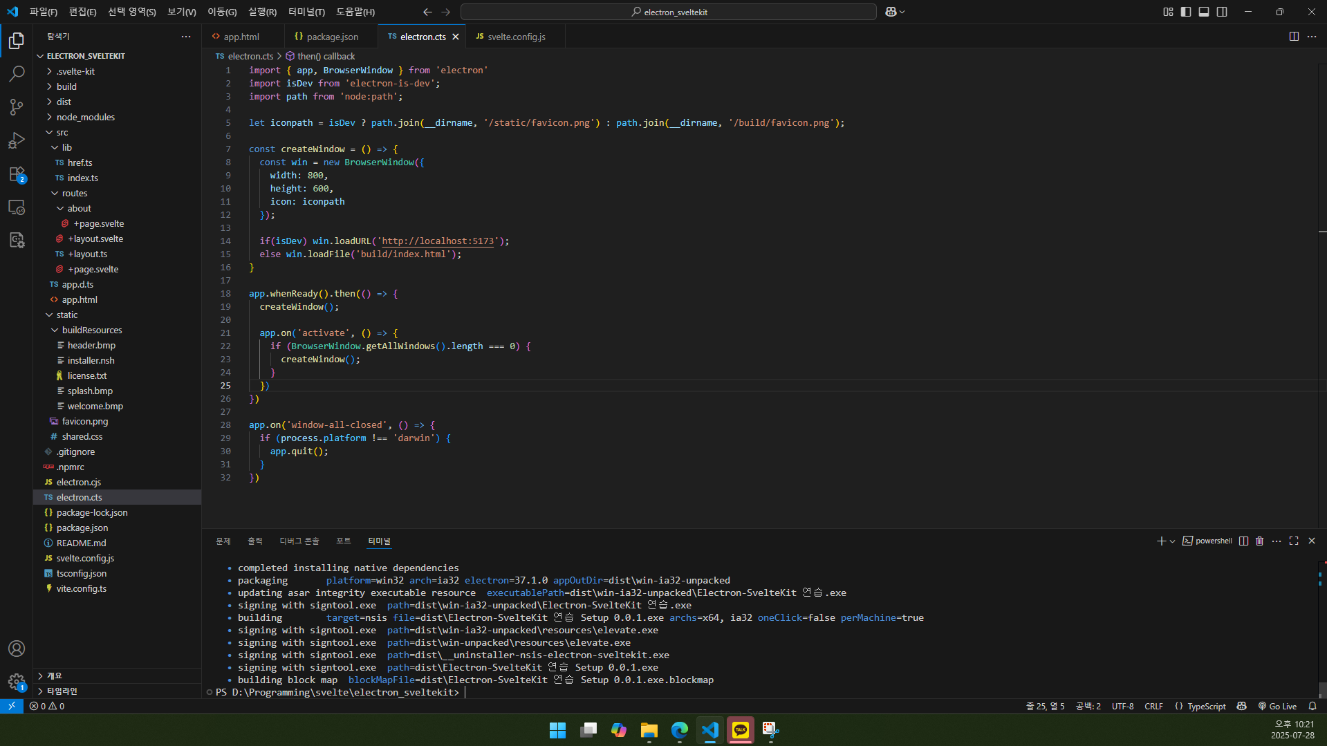Viewport: 1327px width, 746px height.
Task: Click the Copilot icon near search bar
Action: tap(891, 12)
